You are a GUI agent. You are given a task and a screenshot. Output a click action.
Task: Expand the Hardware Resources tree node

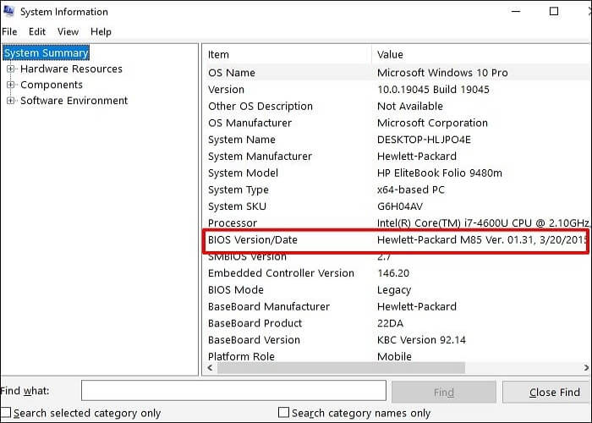(x=11, y=69)
